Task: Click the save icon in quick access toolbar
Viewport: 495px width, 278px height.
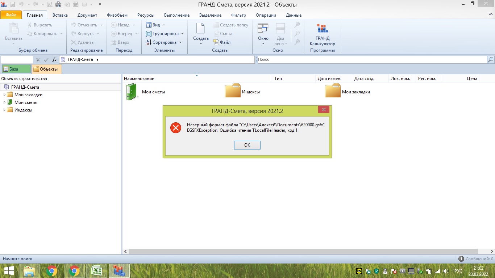Action: click(x=13, y=4)
